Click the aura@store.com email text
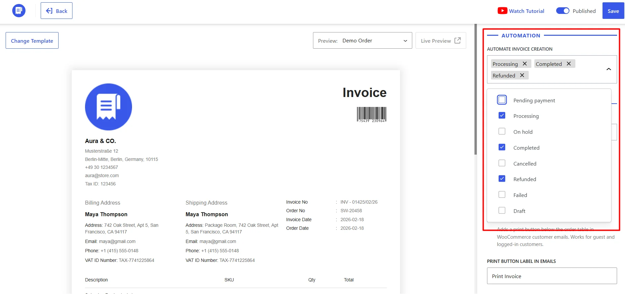Screen dimensions: 625x294 coord(102,175)
